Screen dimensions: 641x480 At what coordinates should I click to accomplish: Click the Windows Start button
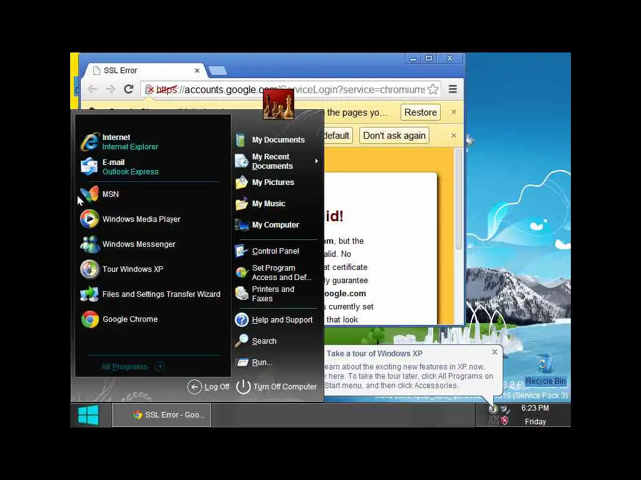click(x=89, y=415)
